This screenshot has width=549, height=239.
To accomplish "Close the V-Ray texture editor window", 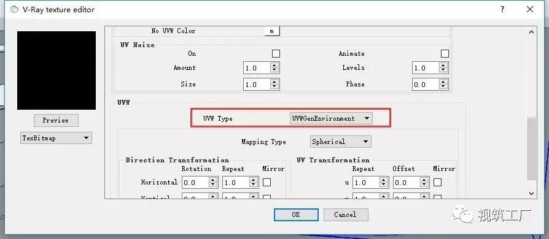I will (x=530, y=9).
